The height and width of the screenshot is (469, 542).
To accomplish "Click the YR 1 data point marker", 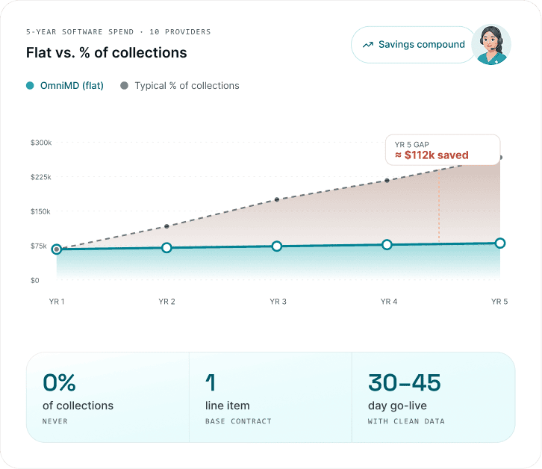I will pos(57,249).
